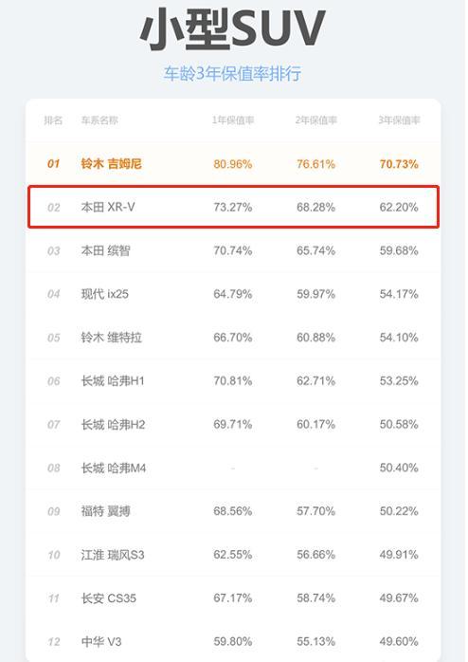Click the 车系名称 column header

(99, 120)
